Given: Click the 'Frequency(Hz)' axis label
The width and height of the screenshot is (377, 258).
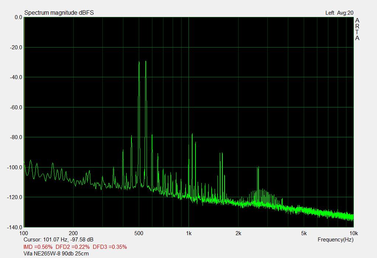Looking at the screenshot, I should tap(335, 240).
